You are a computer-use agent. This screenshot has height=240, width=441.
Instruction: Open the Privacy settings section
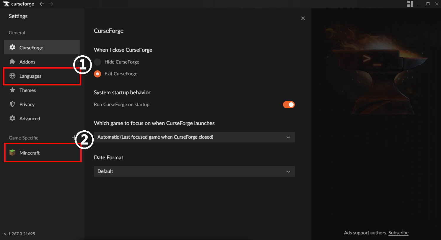point(42,104)
